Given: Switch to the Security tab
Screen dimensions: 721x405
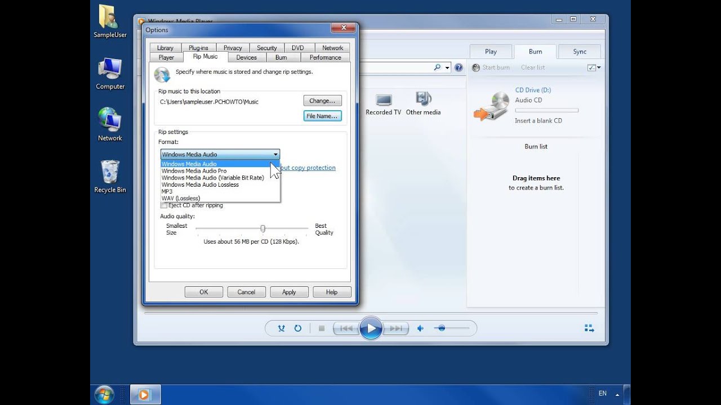Looking at the screenshot, I should [x=267, y=48].
